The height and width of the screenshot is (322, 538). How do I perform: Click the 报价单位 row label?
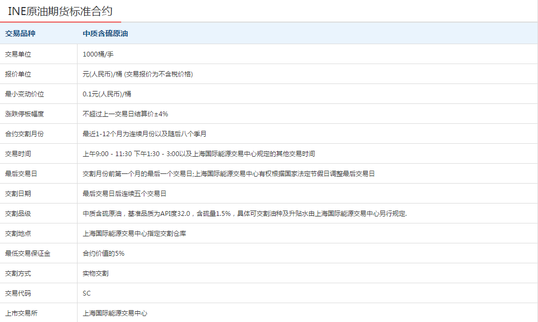tap(18, 74)
